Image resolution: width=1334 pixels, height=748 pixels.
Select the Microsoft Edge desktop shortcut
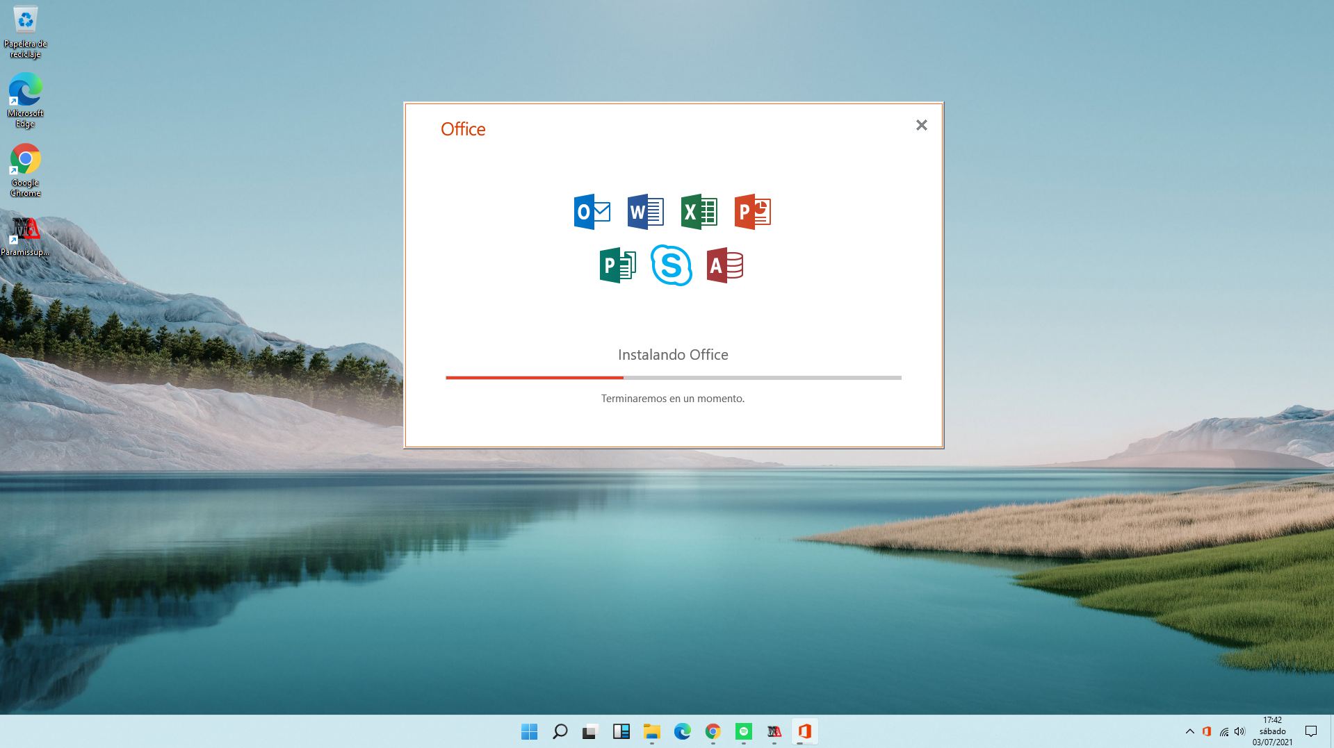[x=25, y=101]
